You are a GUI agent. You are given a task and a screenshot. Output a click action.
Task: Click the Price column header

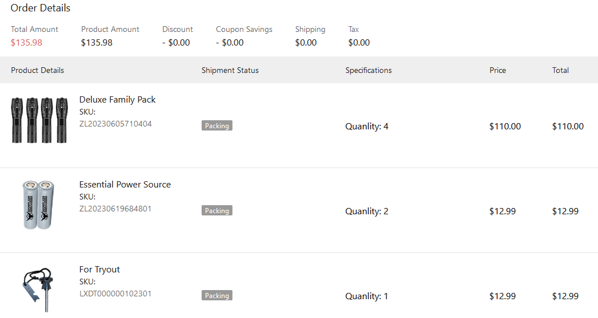(x=497, y=70)
